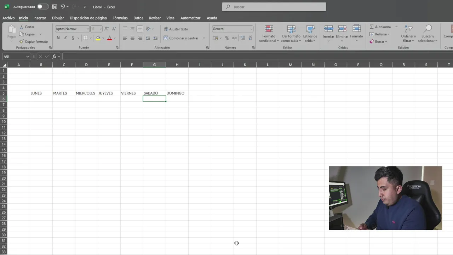The width and height of the screenshot is (453, 255).
Task: Toggle italic (K) formatting
Action: point(65,38)
